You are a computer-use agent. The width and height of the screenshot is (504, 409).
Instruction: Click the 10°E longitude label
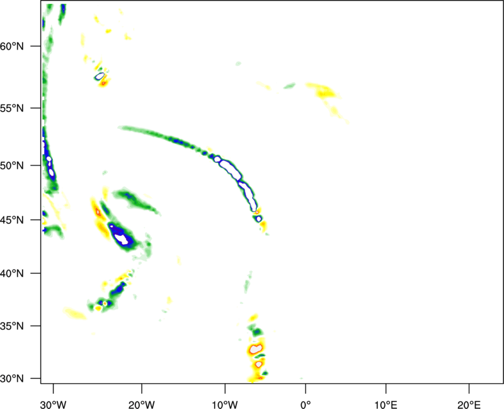386,405
